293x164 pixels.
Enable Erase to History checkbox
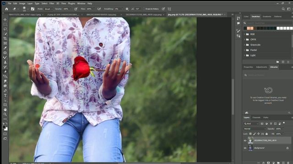pos(144,9)
